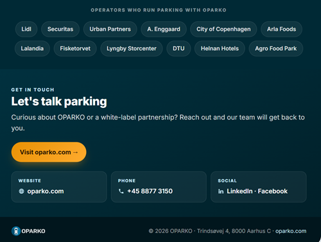
Task: Click the PHONE card label
Action: tap(126, 180)
